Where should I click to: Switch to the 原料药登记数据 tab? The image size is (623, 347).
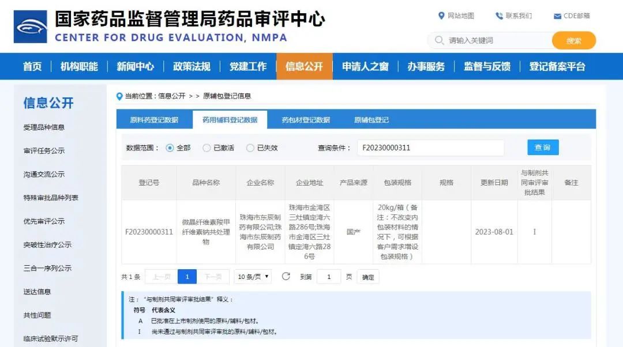154,120
